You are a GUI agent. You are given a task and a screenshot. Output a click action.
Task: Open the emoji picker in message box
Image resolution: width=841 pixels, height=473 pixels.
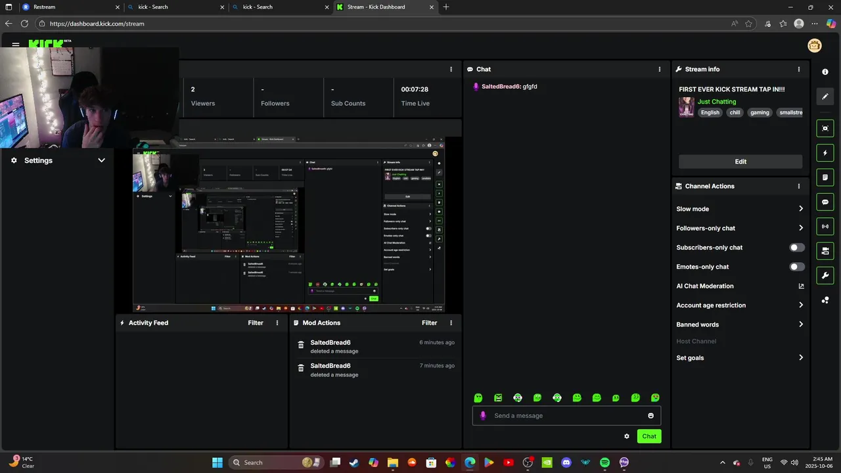pyautogui.click(x=651, y=415)
